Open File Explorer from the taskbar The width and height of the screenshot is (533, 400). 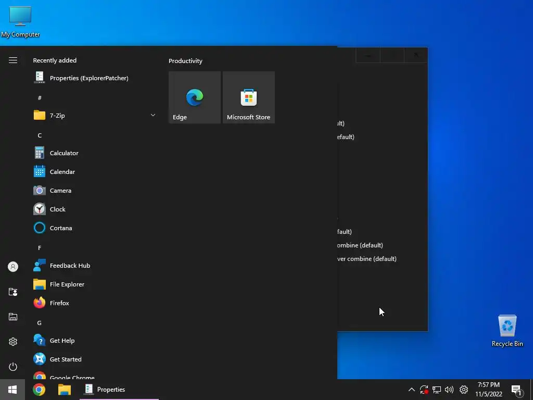pyautogui.click(x=64, y=390)
